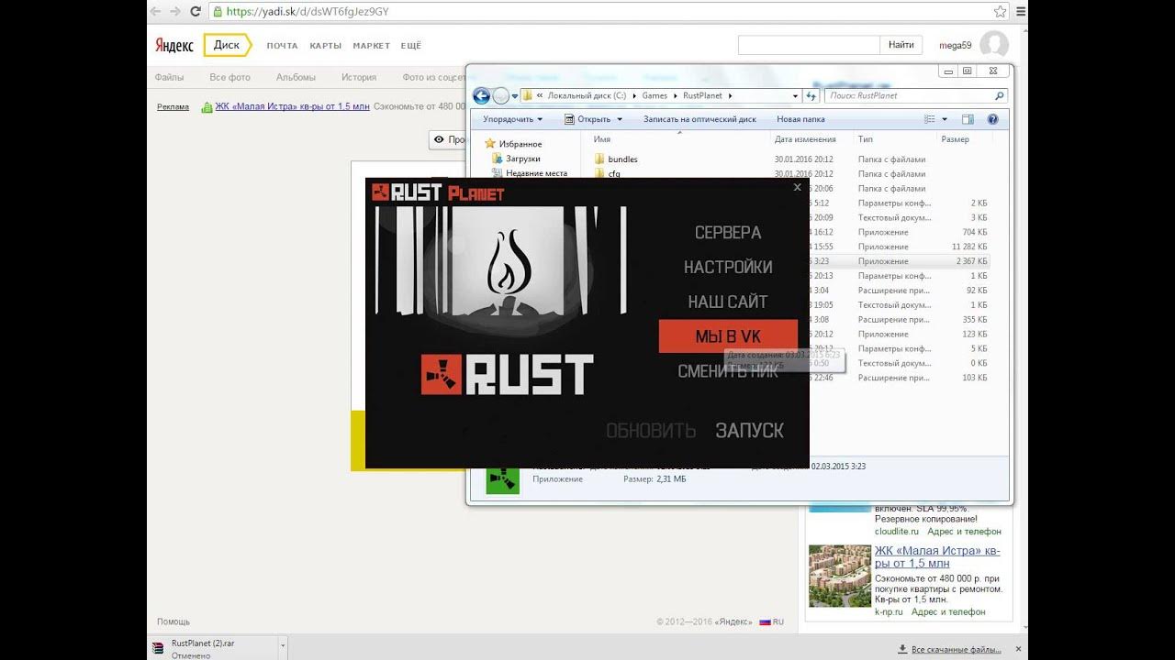The height and width of the screenshot is (660, 1175).
Task: Refresh the Explorer folder view
Action: pyautogui.click(x=811, y=95)
